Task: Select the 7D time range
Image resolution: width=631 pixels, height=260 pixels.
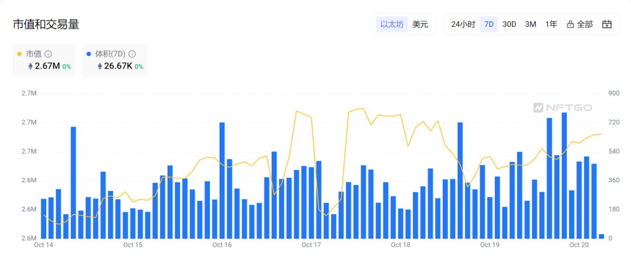Action: tap(488, 24)
